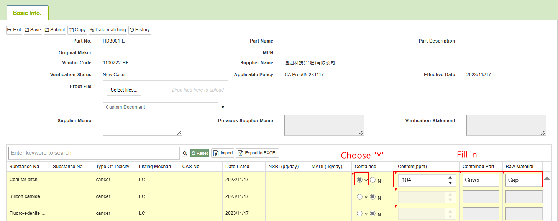Click part number HD3001-E

coord(114,41)
